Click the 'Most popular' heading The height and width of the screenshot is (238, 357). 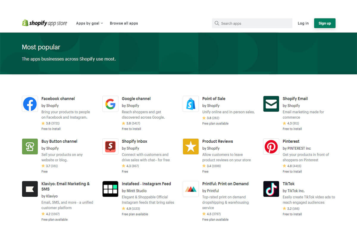click(x=41, y=47)
